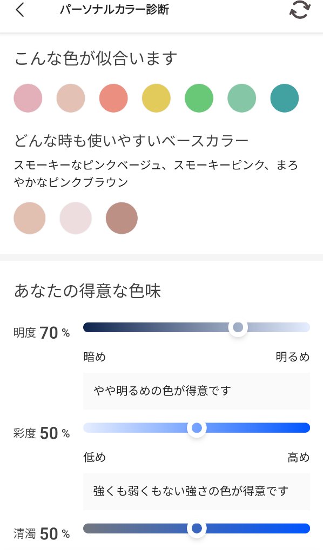Image resolution: width=323 pixels, height=554 pixels.
Task: Click the やや明るめの色が得意です description box
Action: click(x=196, y=391)
